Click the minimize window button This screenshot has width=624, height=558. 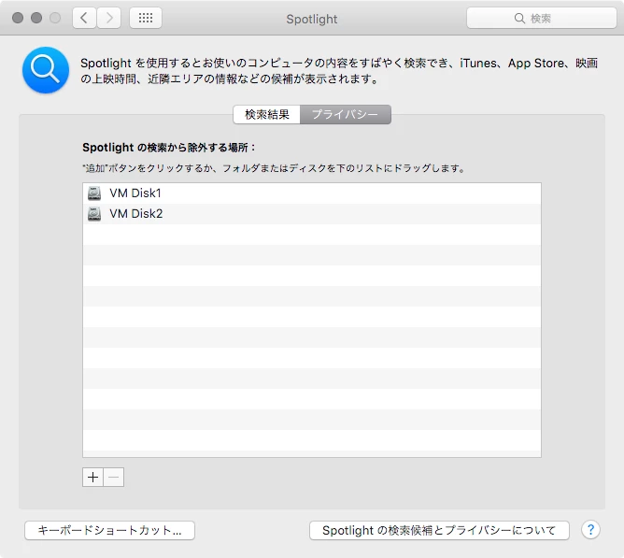tap(36, 18)
